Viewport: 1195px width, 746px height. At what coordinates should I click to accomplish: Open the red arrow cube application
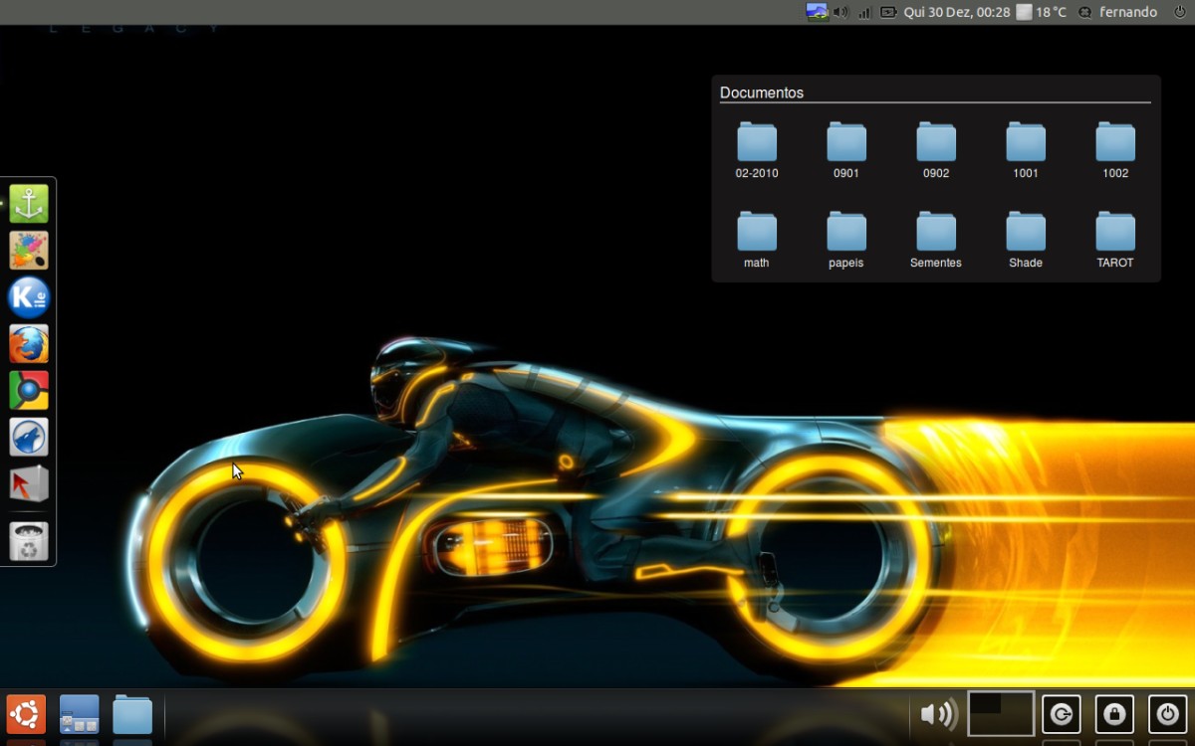pos(29,484)
